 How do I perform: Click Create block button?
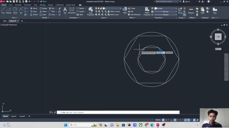132,9
